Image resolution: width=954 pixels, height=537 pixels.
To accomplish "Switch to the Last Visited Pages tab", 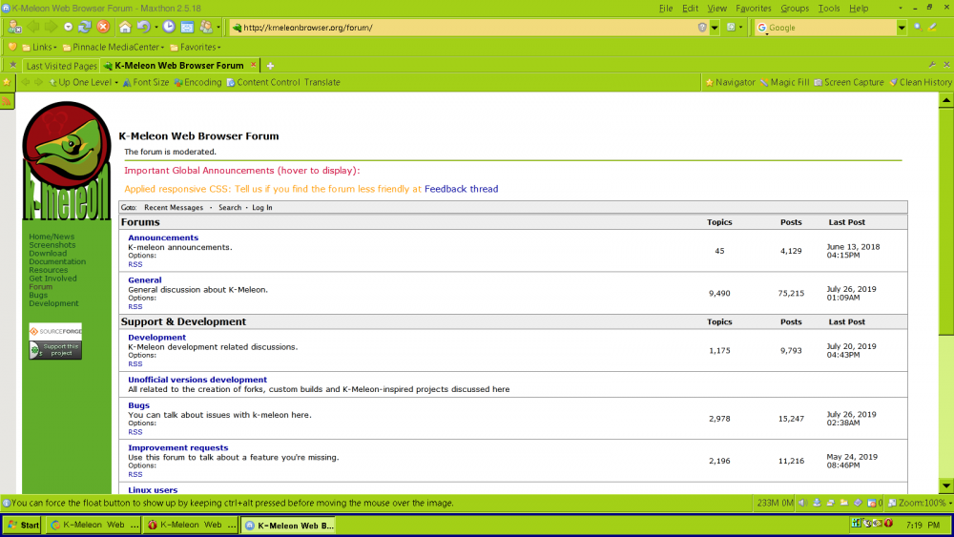I will [61, 66].
